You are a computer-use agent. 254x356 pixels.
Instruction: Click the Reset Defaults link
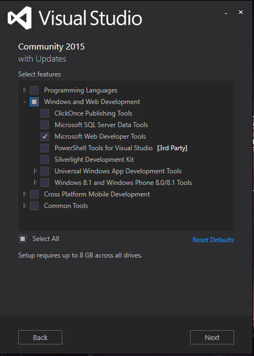pyautogui.click(x=213, y=240)
